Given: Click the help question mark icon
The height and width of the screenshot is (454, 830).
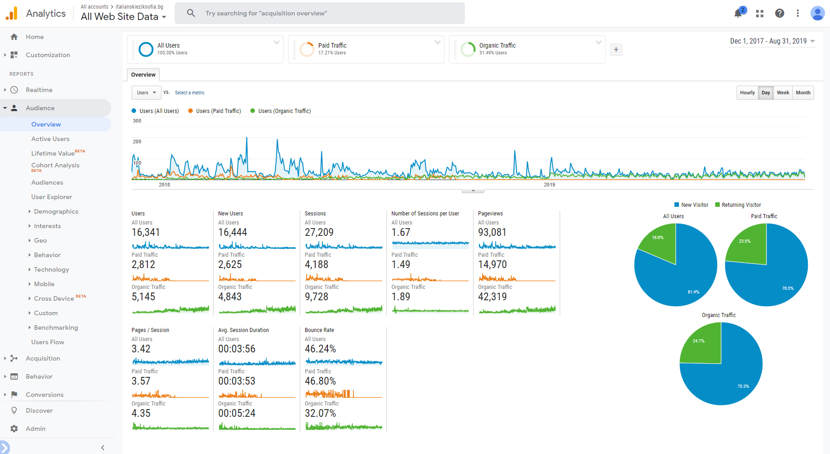Looking at the screenshot, I should click(779, 13).
